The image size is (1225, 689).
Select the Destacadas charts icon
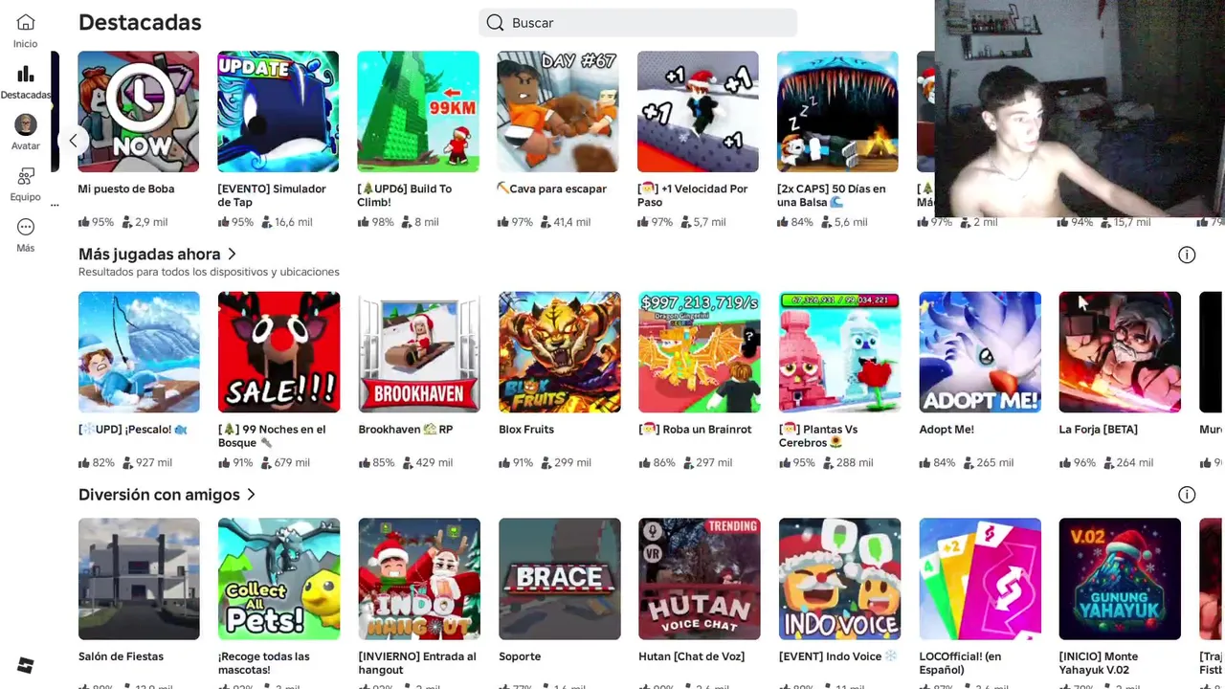tap(26, 74)
